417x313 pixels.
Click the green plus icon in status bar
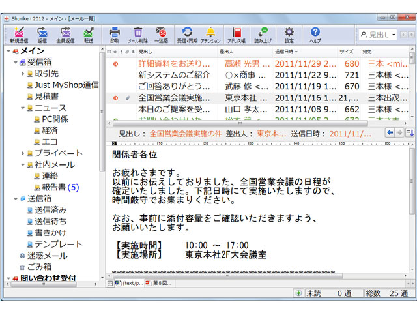[x=298, y=293]
